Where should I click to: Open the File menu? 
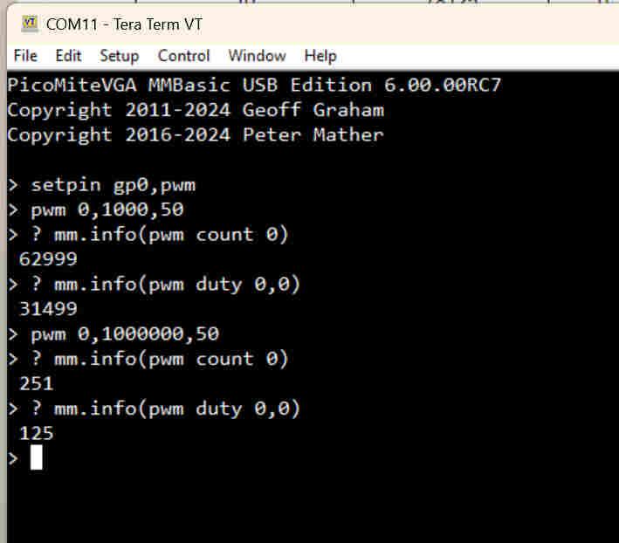(x=25, y=56)
